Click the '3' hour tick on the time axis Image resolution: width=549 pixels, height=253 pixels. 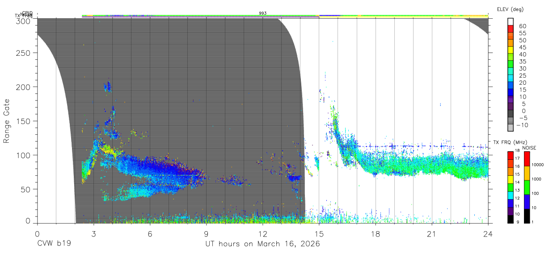(94, 233)
